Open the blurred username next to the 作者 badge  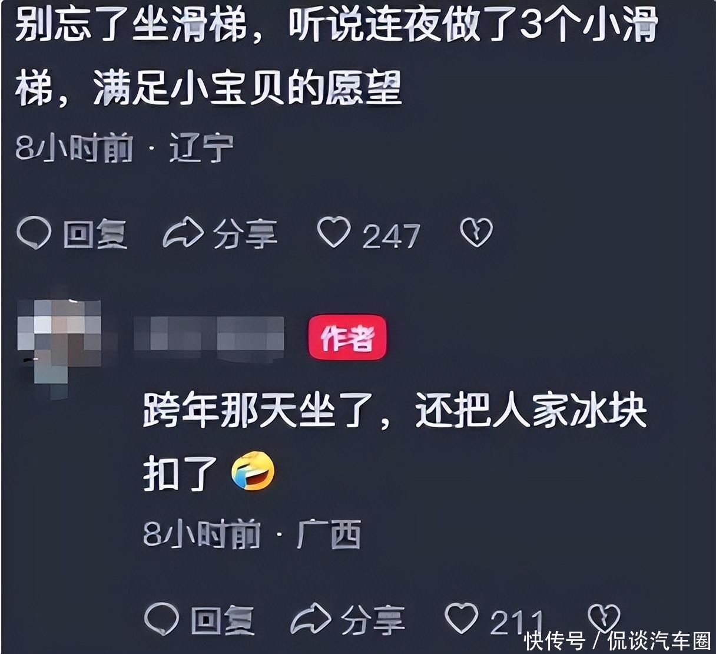210,336
